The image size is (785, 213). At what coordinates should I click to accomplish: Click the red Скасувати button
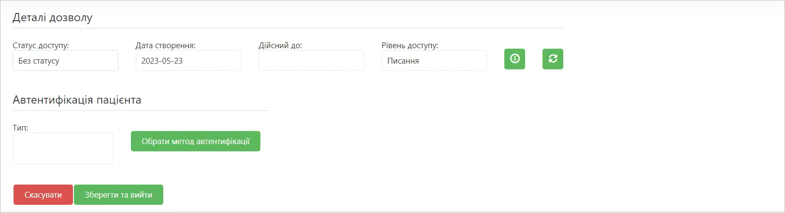click(x=43, y=195)
